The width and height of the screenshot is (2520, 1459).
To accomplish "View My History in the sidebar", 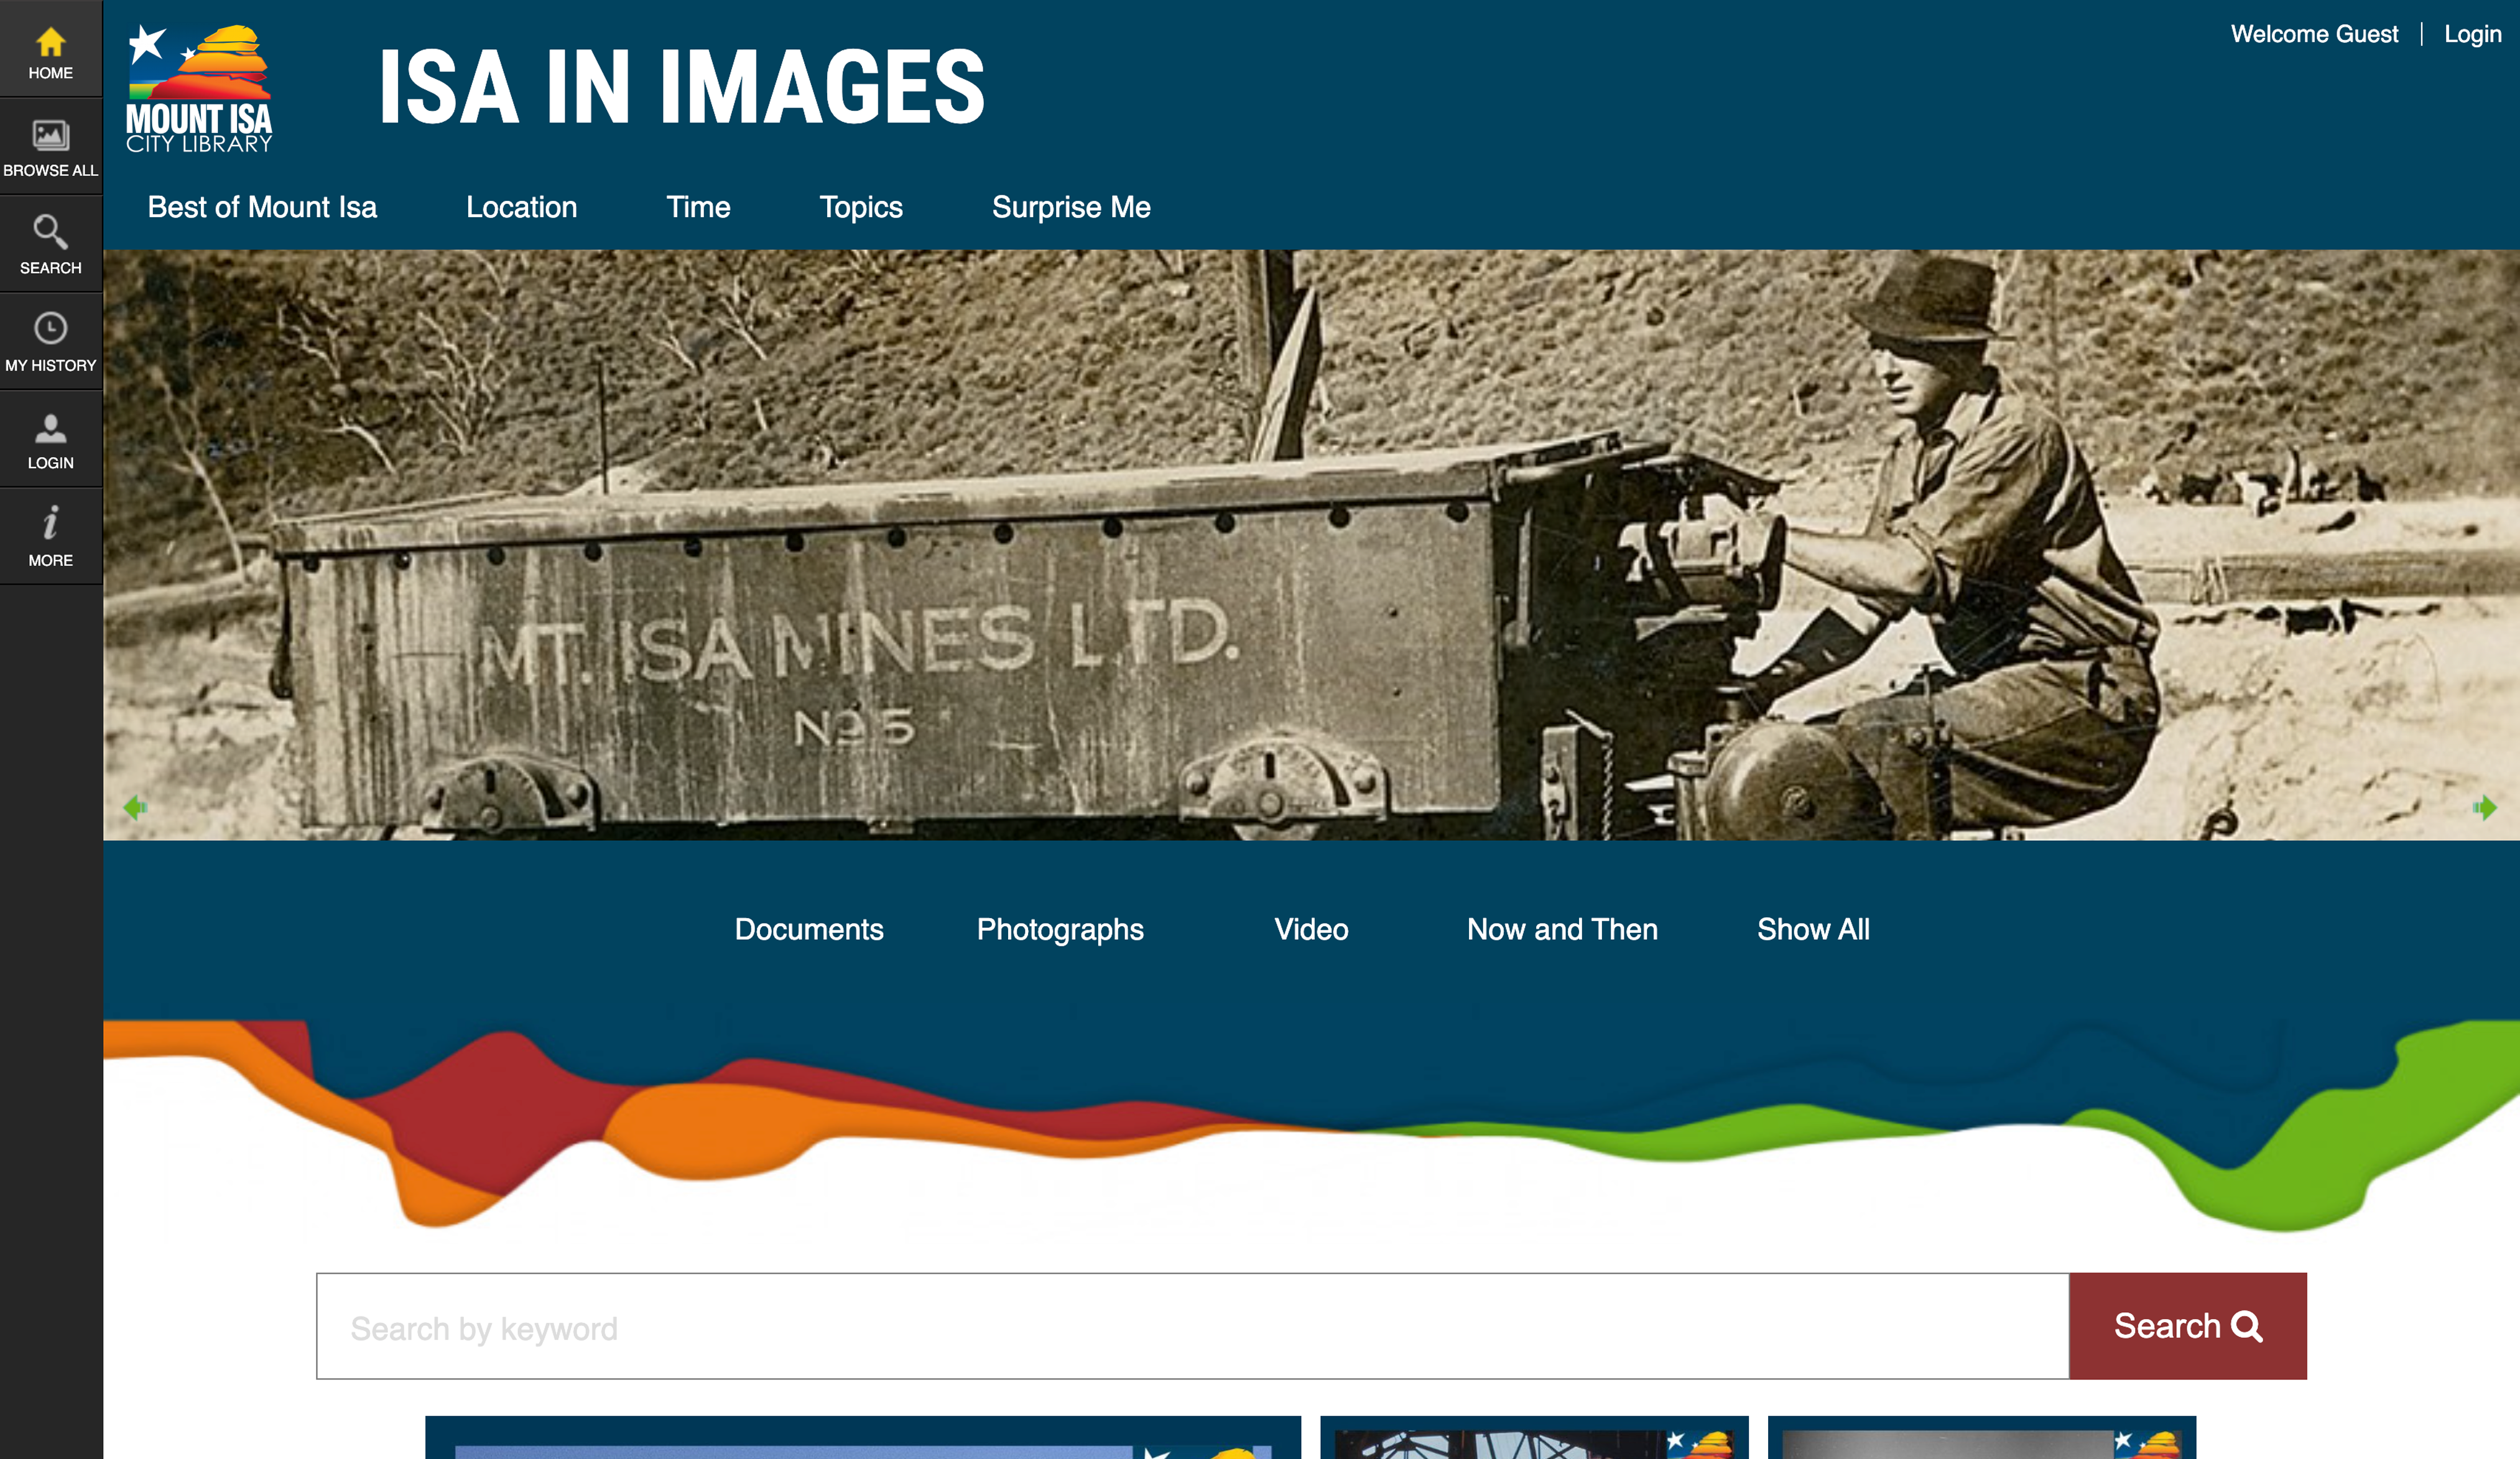I will (51, 342).
